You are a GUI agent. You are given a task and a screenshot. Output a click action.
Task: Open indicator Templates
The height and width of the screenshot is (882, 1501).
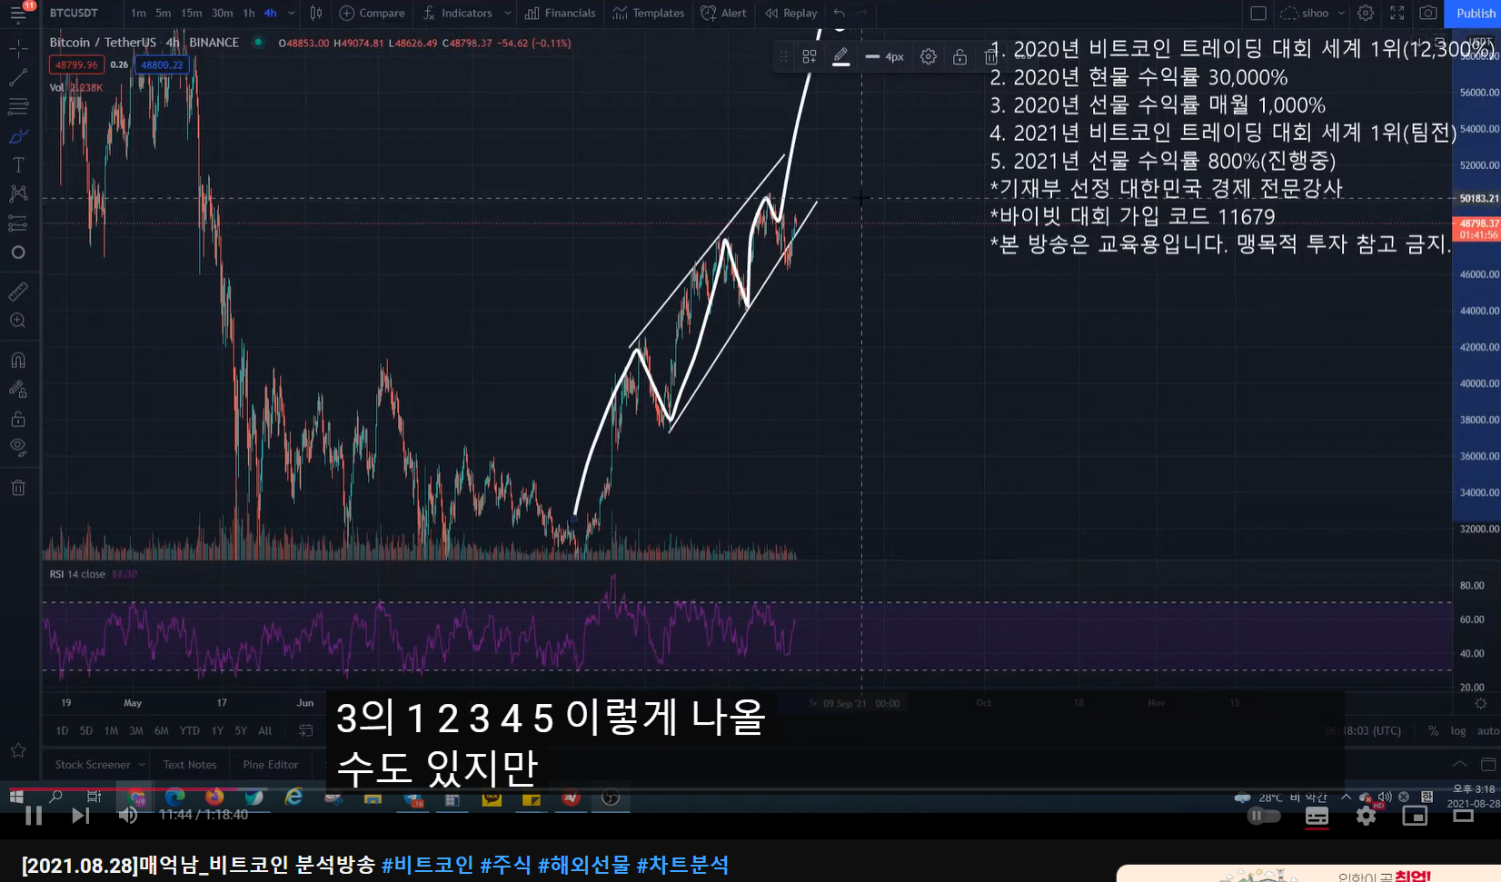click(x=649, y=13)
